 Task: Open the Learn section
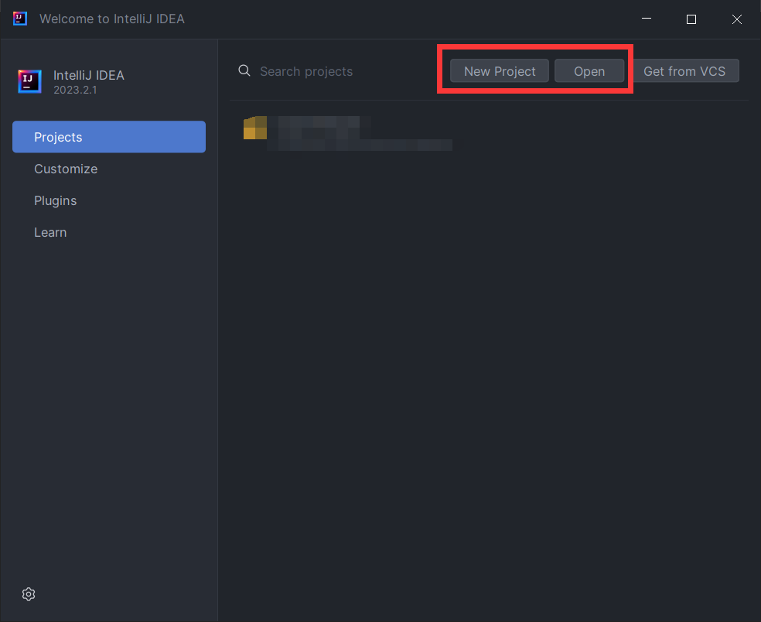50,232
